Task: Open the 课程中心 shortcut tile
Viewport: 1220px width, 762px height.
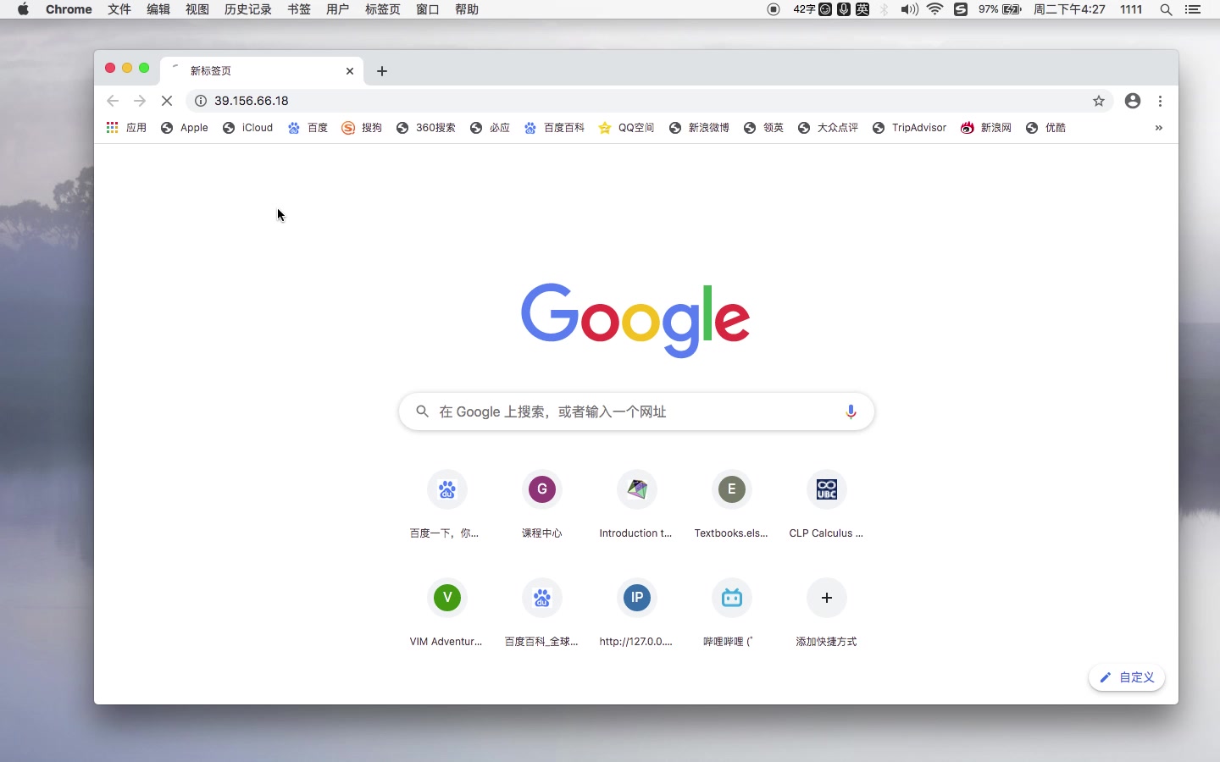Action: click(541, 505)
